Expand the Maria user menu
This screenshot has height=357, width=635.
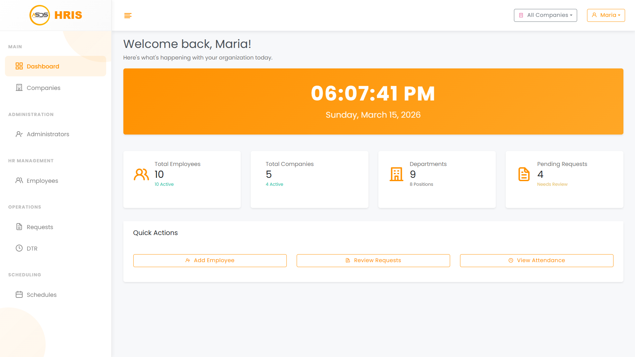click(606, 15)
